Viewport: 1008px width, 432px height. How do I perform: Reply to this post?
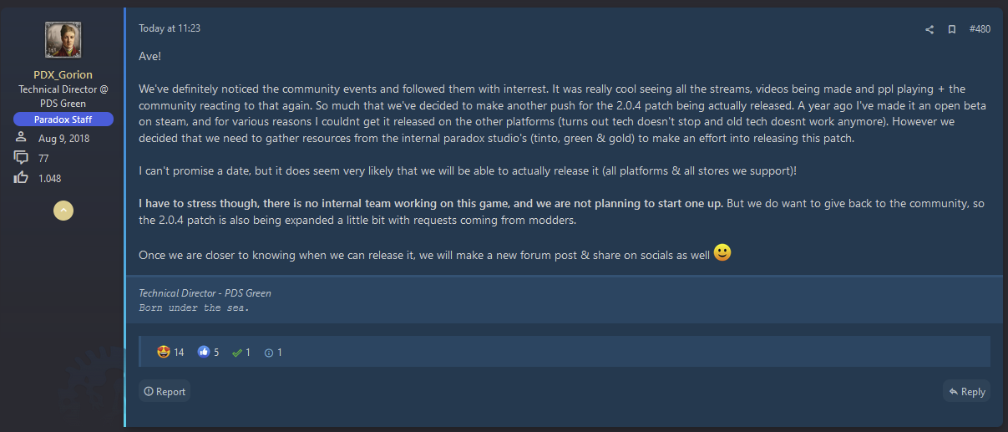coord(965,391)
